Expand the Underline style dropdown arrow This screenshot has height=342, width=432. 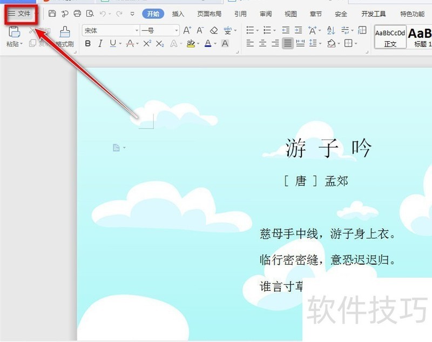(120, 44)
